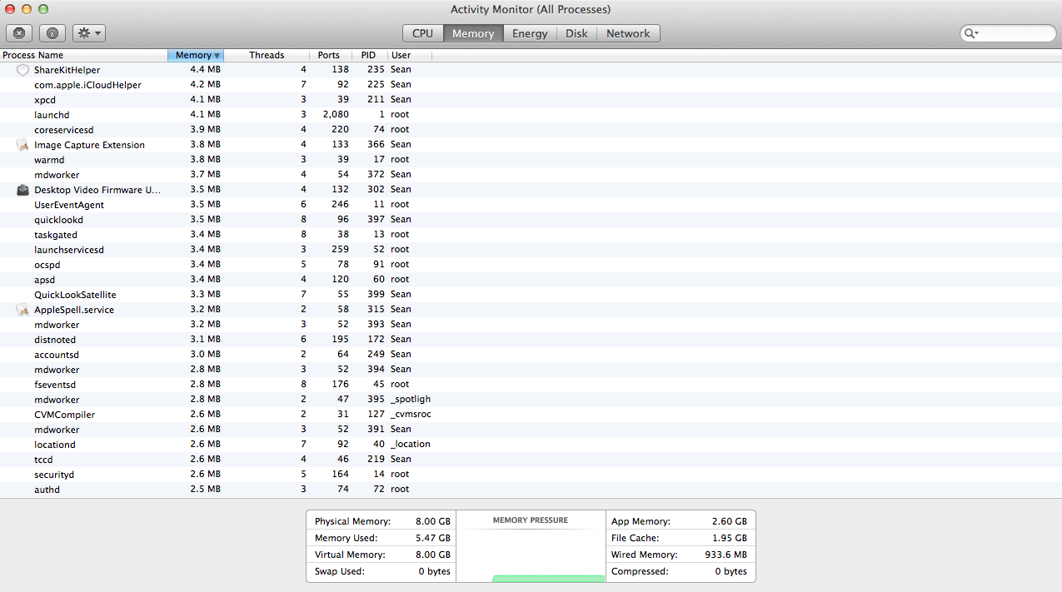
Task: Sort by the Threads column
Action: tap(267, 55)
